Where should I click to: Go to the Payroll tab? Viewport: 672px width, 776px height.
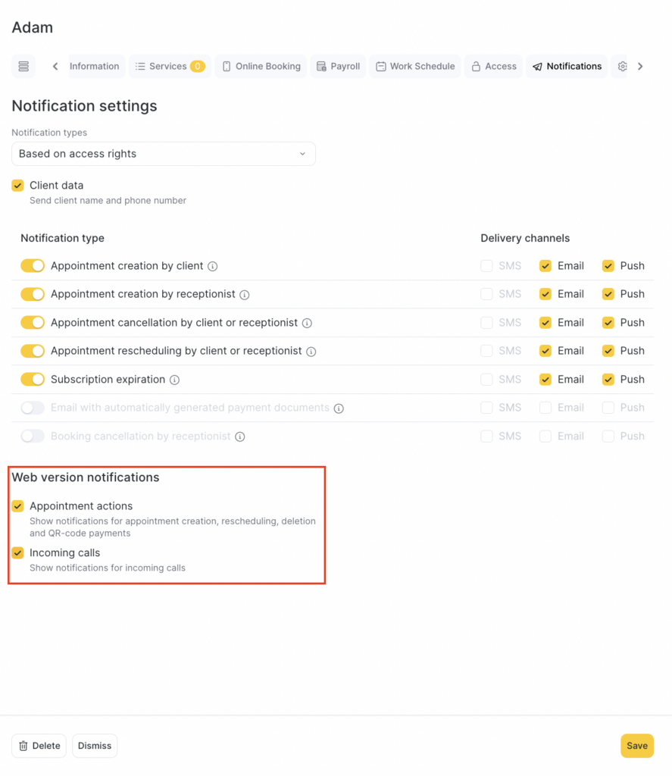point(338,67)
